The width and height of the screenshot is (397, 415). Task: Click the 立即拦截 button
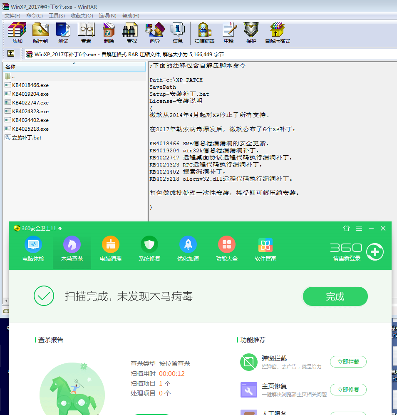(x=348, y=362)
